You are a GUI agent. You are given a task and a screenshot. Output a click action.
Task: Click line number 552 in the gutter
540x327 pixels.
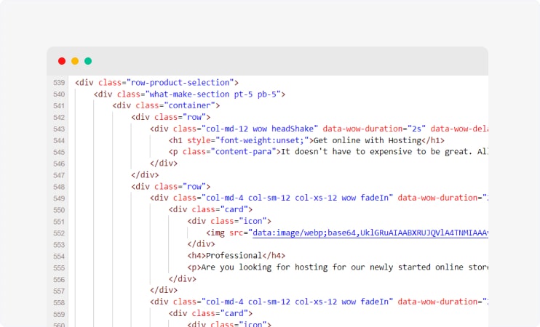point(59,233)
